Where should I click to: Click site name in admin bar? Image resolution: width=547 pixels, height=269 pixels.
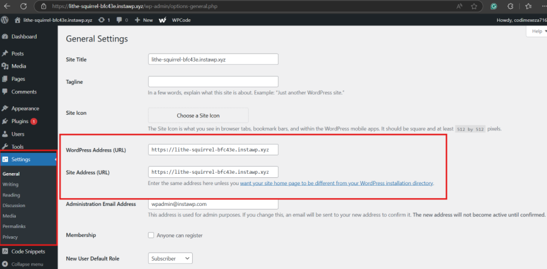tap(58, 20)
